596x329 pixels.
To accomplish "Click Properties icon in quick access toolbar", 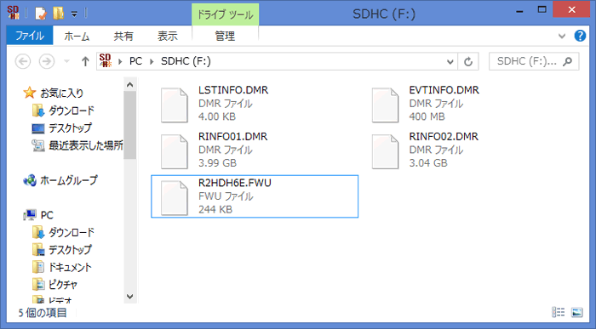I will pyautogui.click(x=41, y=14).
